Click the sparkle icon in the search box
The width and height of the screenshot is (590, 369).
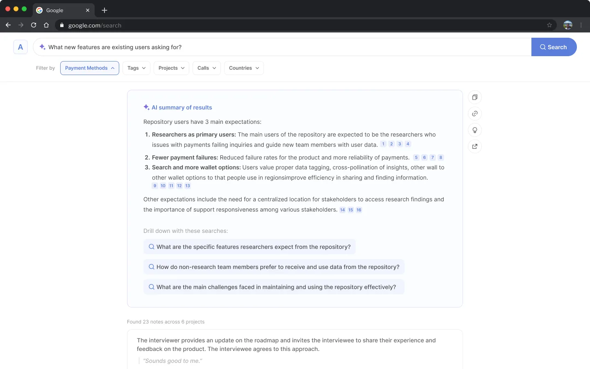pyautogui.click(x=42, y=47)
